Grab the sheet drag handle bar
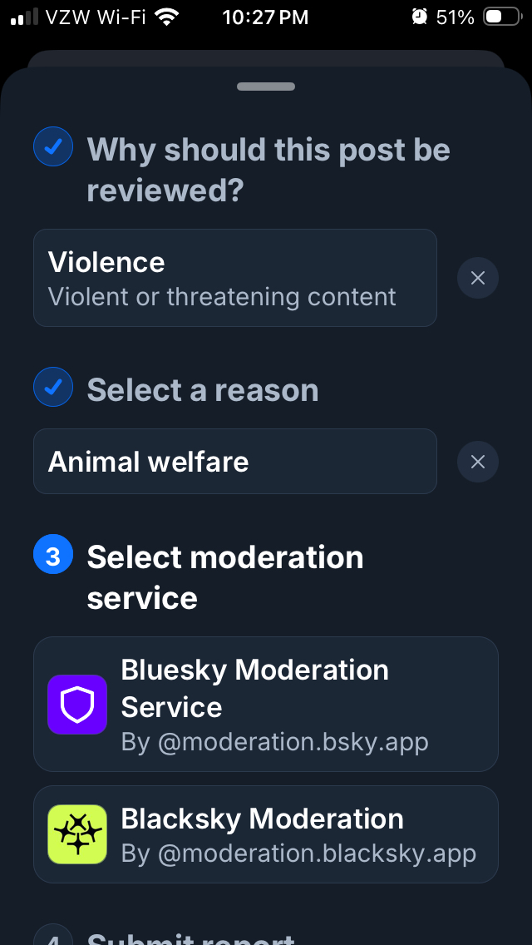This screenshot has width=532, height=945. [x=266, y=87]
